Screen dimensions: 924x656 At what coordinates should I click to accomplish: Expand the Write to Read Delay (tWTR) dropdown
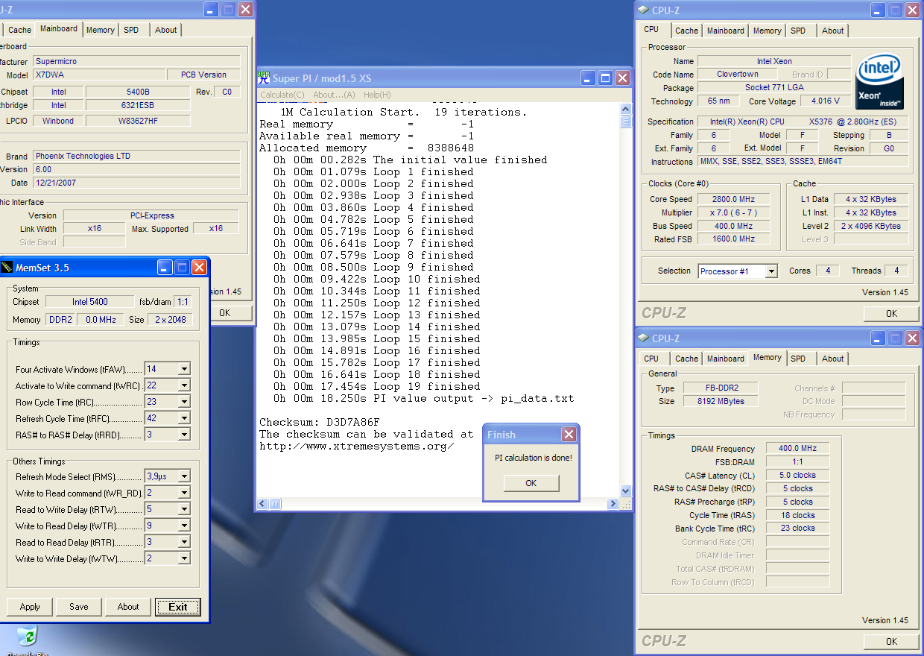tap(184, 526)
